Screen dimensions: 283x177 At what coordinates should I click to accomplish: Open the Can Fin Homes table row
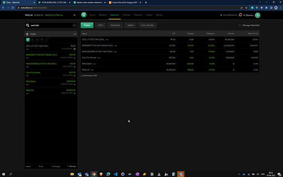[170, 58]
